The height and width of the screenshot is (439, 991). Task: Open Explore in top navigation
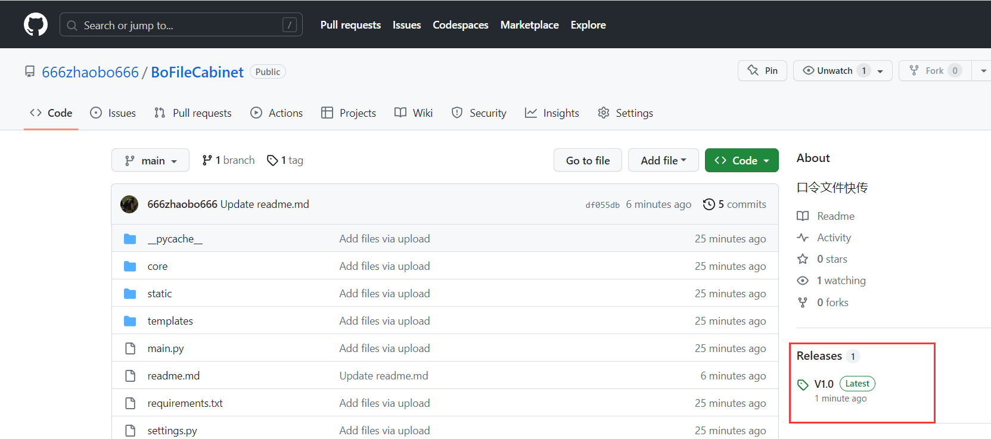pyautogui.click(x=588, y=25)
